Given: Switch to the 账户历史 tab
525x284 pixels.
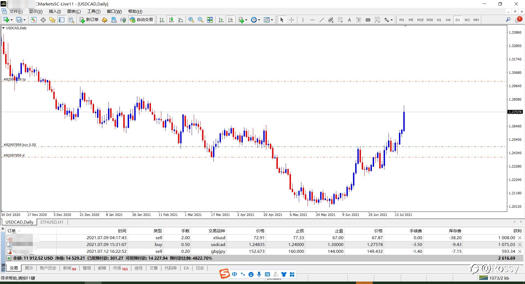Looking at the screenshot, I should tap(48, 268).
